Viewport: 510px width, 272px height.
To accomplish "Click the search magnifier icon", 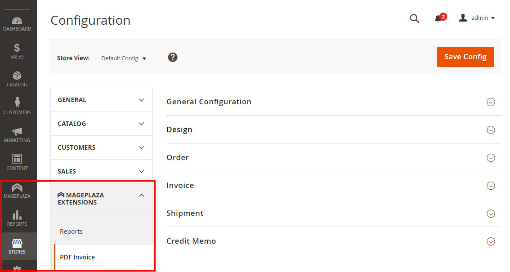I will coord(414,18).
